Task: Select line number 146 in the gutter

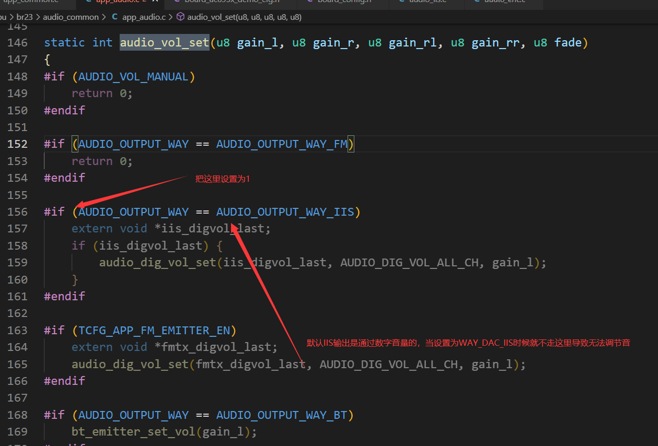Action: (x=17, y=42)
